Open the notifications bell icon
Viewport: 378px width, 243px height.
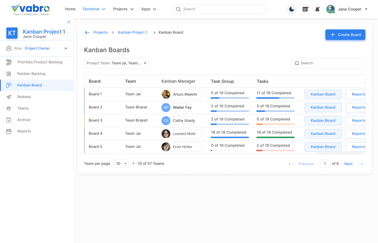click(x=317, y=9)
